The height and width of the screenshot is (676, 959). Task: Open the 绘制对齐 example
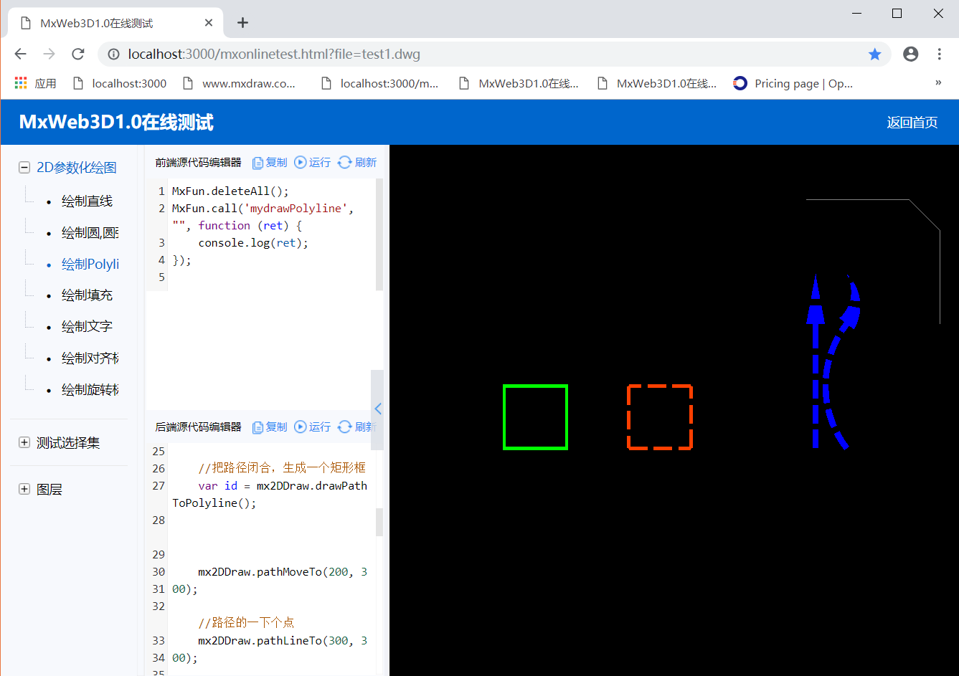tap(90, 358)
